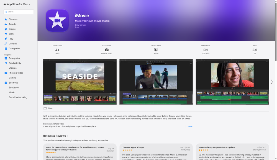The width and height of the screenshot is (277, 160).
Task: Click the iMovie title text
Action: coord(82,16)
